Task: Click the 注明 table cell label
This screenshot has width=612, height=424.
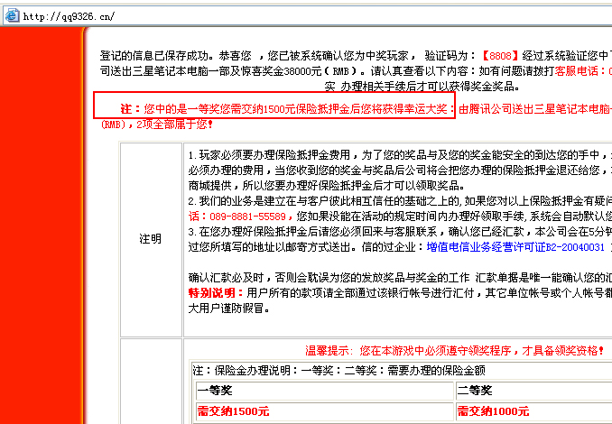Action: [x=150, y=238]
